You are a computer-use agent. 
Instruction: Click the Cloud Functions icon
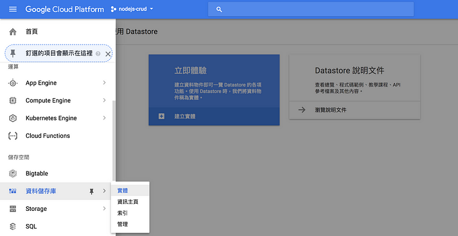13,136
